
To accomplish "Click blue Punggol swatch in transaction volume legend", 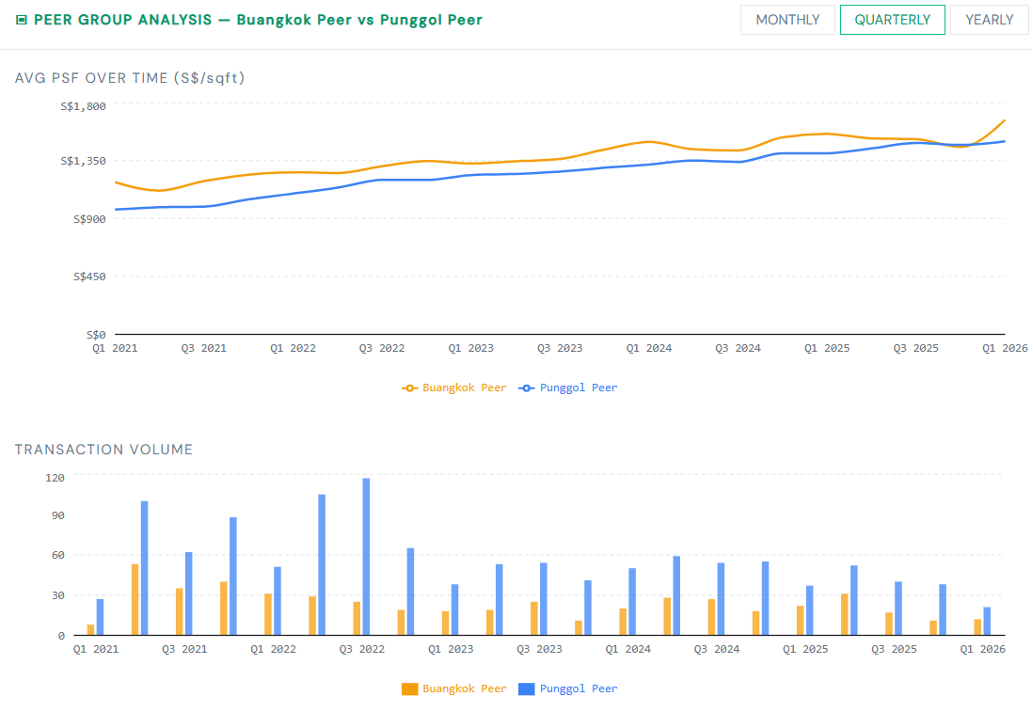I will coord(527,688).
